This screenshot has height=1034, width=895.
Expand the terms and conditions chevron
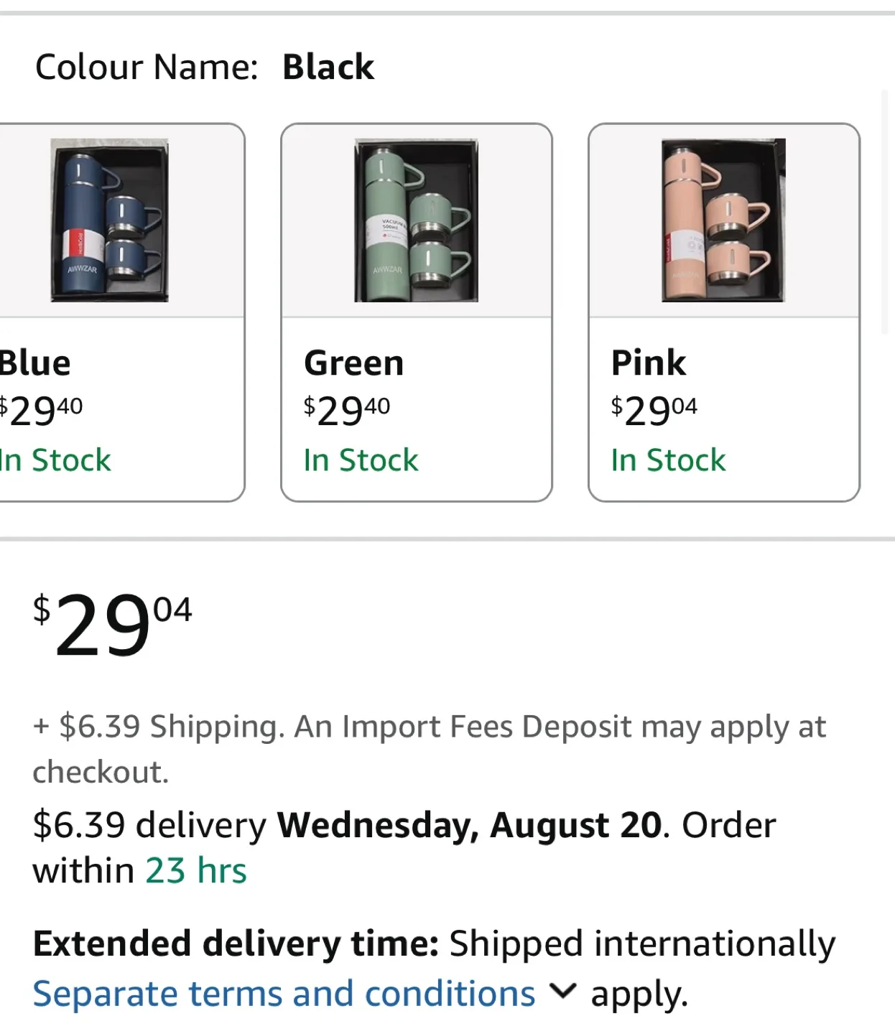(x=562, y=992)
